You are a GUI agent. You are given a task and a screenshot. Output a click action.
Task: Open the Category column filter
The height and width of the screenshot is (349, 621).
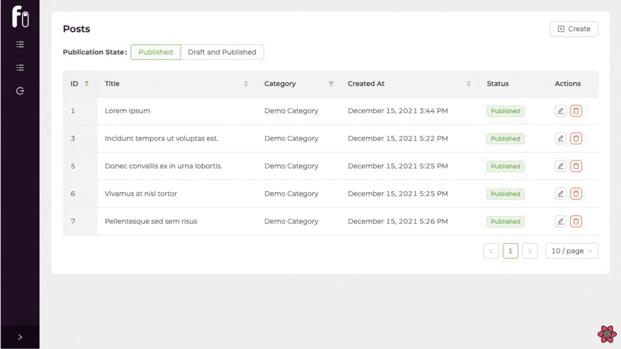(331, 84)
